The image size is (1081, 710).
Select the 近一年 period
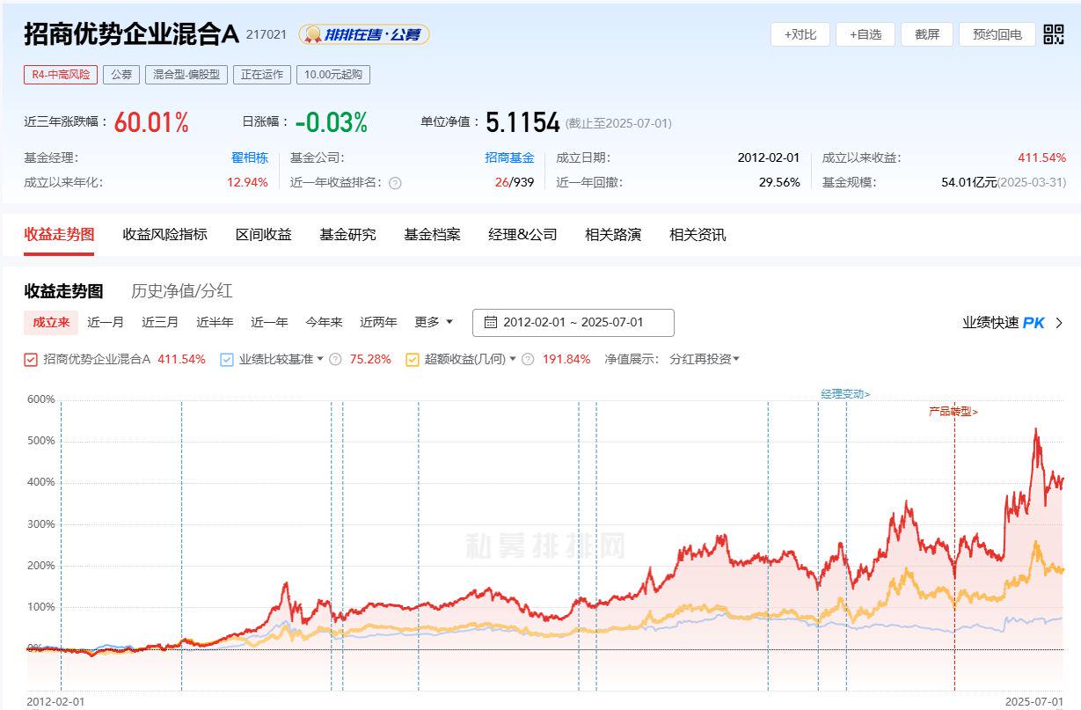point(269,322)
